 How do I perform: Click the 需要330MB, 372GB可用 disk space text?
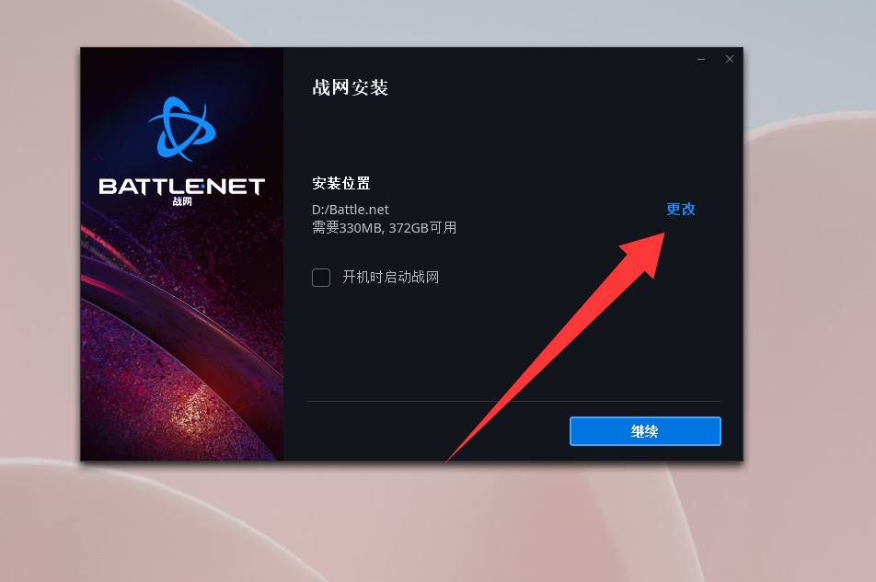pos(385,228)
